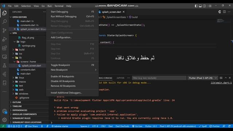The width and height of the screenshot is (233, 131).
Task: Collapse the Open Editors section
Action: 20,17
